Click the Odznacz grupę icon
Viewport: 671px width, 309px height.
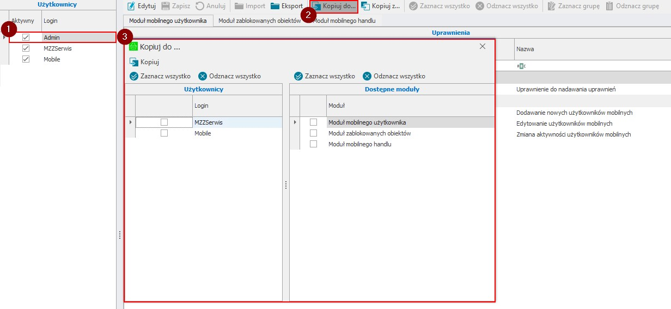coord(609,6)
